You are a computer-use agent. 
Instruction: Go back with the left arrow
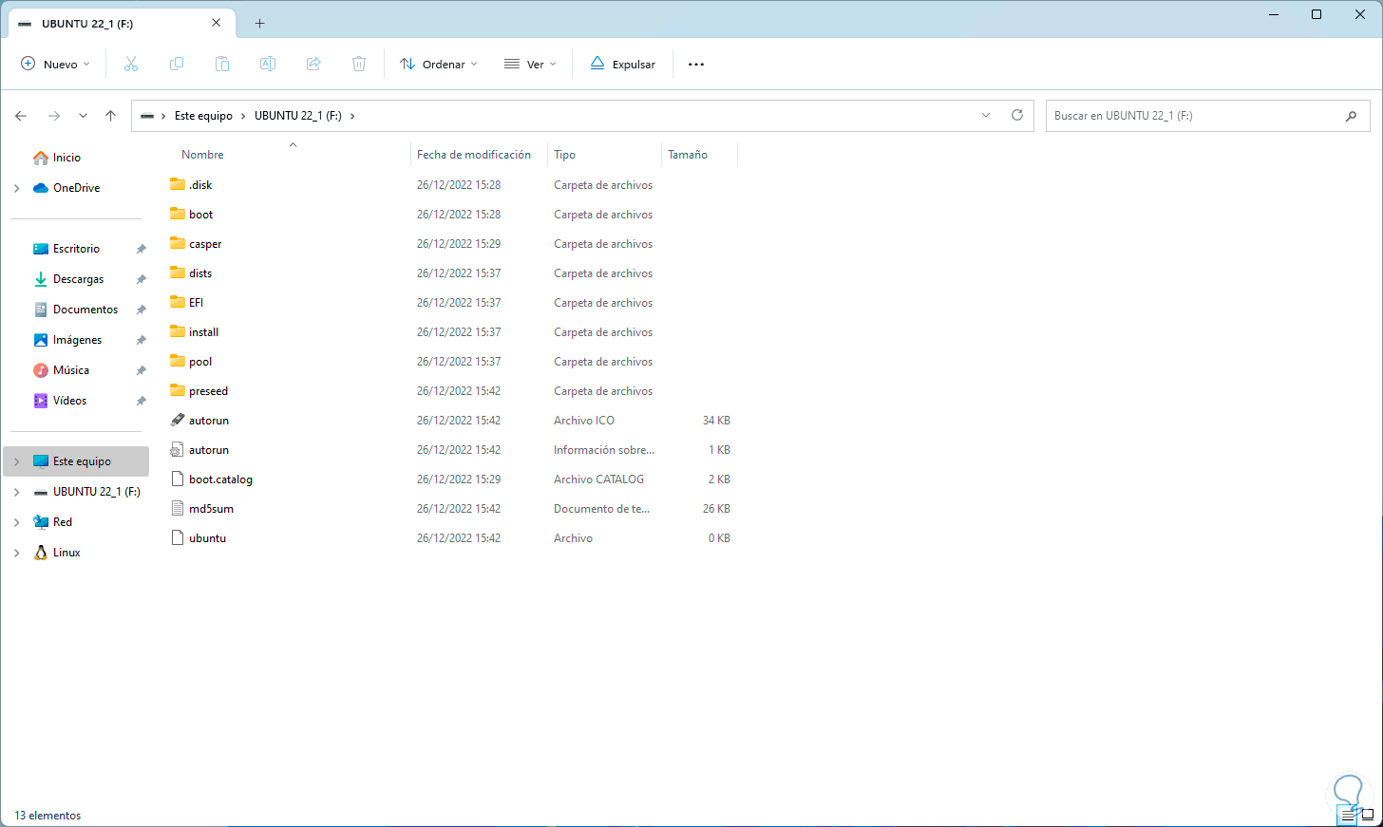coord(21,116)
